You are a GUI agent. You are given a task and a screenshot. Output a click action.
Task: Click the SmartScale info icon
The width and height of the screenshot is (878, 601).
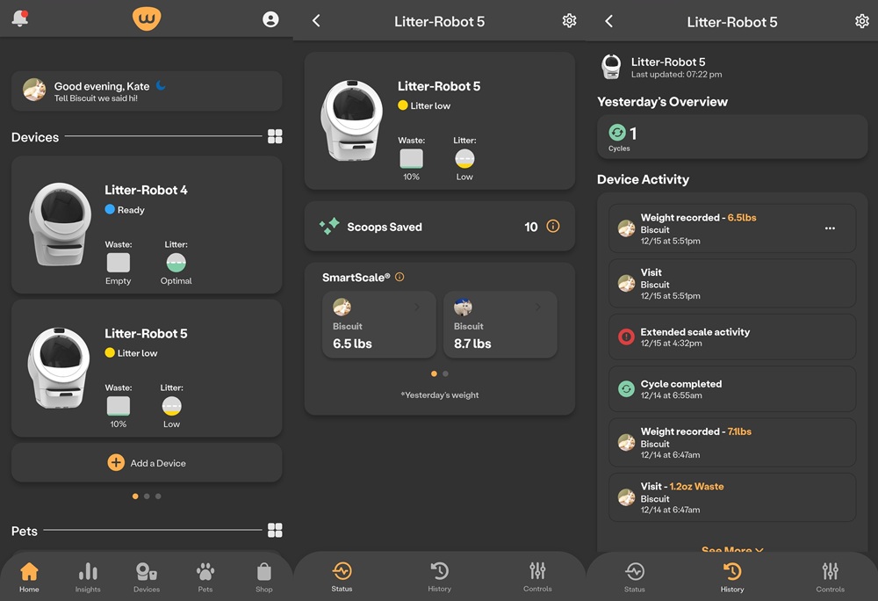(x=399, y=277)
